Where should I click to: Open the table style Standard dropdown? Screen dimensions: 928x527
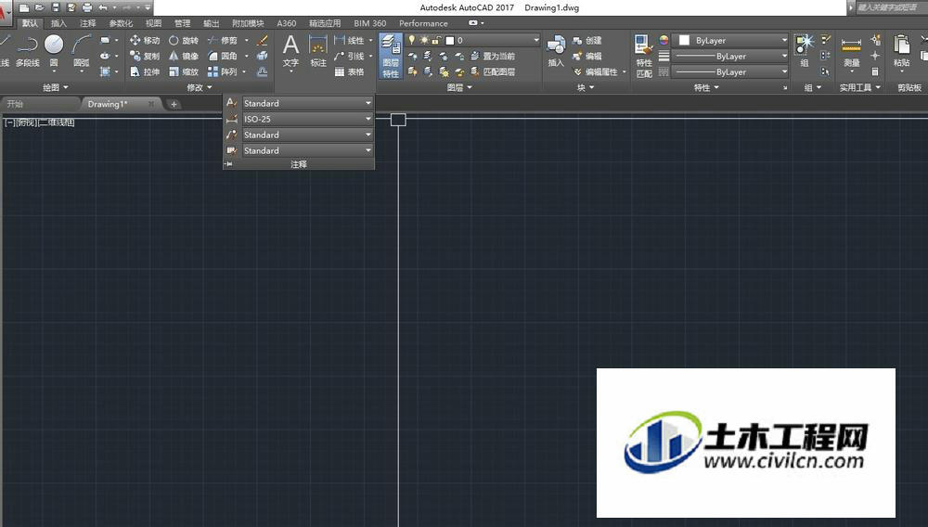pos(307,151)
